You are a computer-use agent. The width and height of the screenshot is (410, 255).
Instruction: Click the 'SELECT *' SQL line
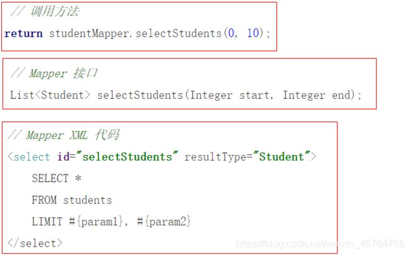tap(57, 179)
